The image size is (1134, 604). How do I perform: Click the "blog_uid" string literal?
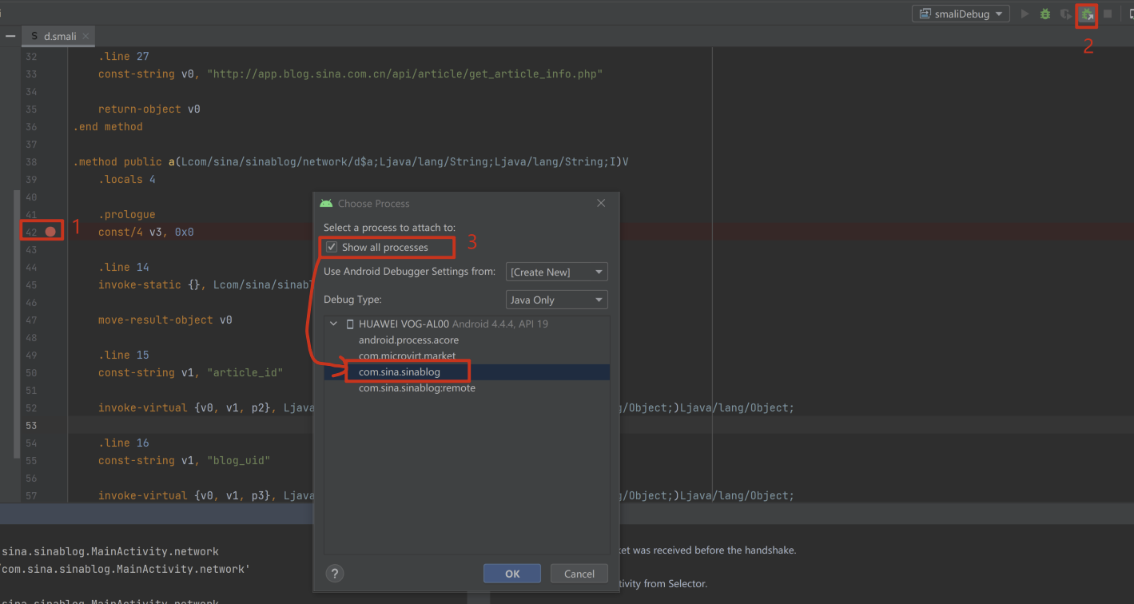pos(238,461)
